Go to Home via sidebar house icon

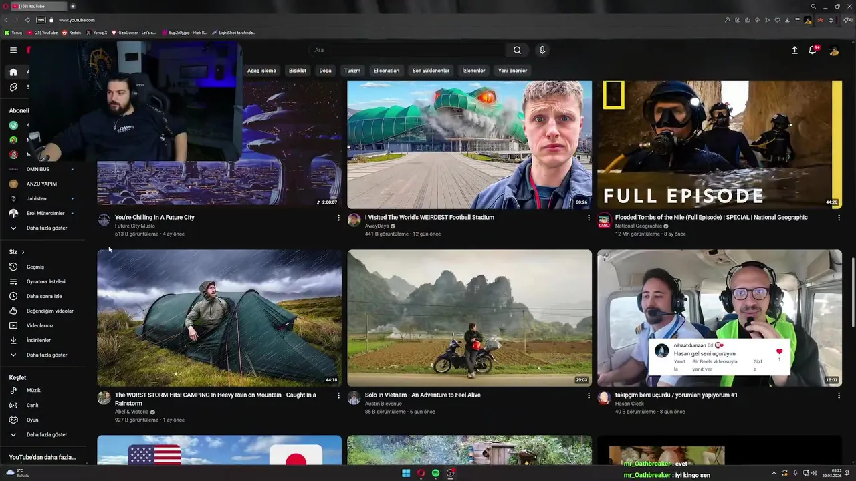13,72
